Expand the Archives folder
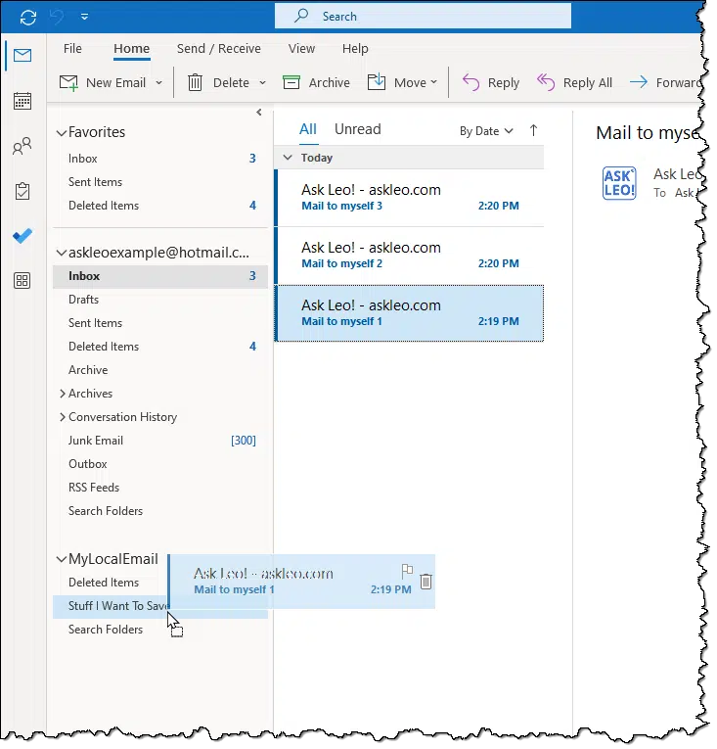 62,394
